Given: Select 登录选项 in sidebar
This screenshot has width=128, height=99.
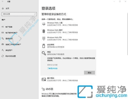Looking at the screenshot, I should coord(9,39).
